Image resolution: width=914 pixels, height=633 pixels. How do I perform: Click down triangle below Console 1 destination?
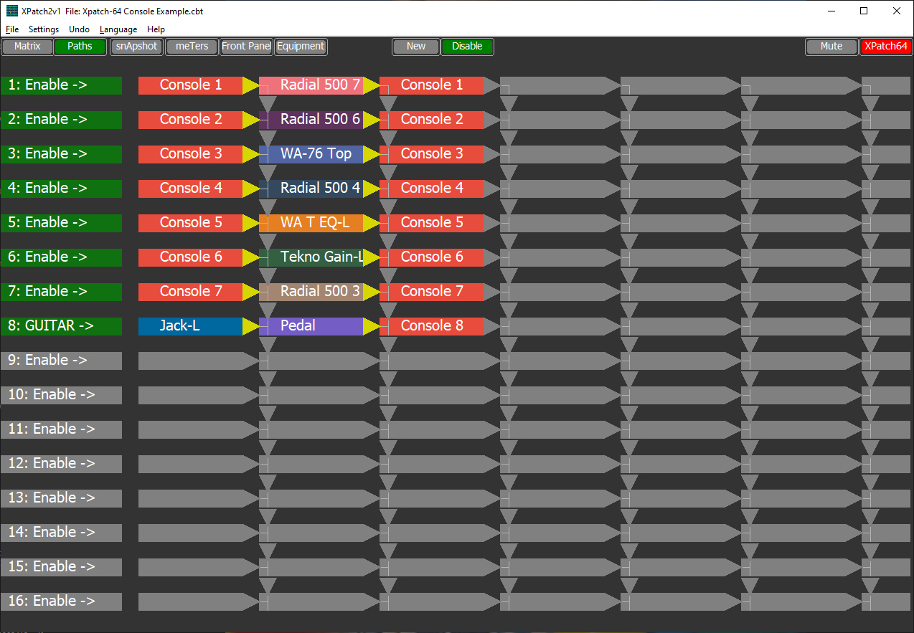pos(388,103)
